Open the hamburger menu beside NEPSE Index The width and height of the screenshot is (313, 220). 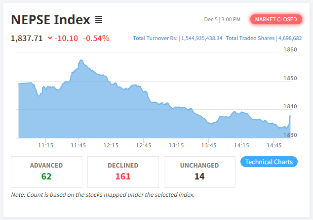click(99, 20)
